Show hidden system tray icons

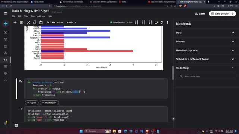point(199,131)
